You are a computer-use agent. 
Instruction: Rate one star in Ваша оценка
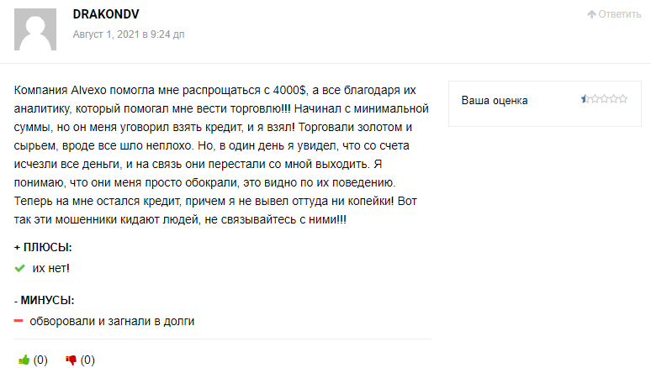coord(585,99)
